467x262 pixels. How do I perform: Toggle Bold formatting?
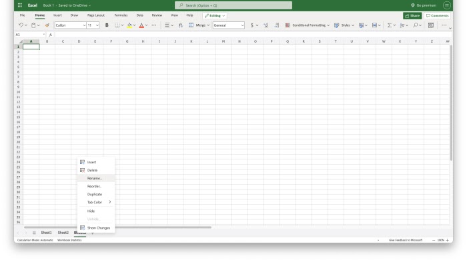point(107,25)
